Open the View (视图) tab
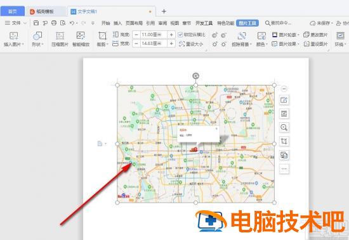This screenshot has width=349, height=240. [174, 23]
